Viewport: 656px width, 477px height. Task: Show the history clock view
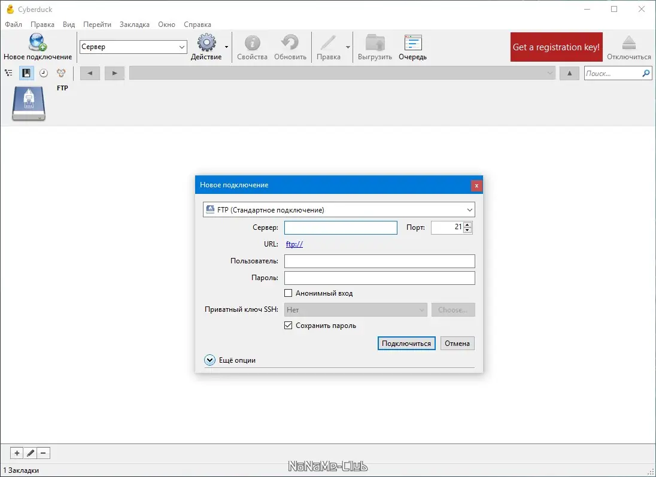pos(44,73)
